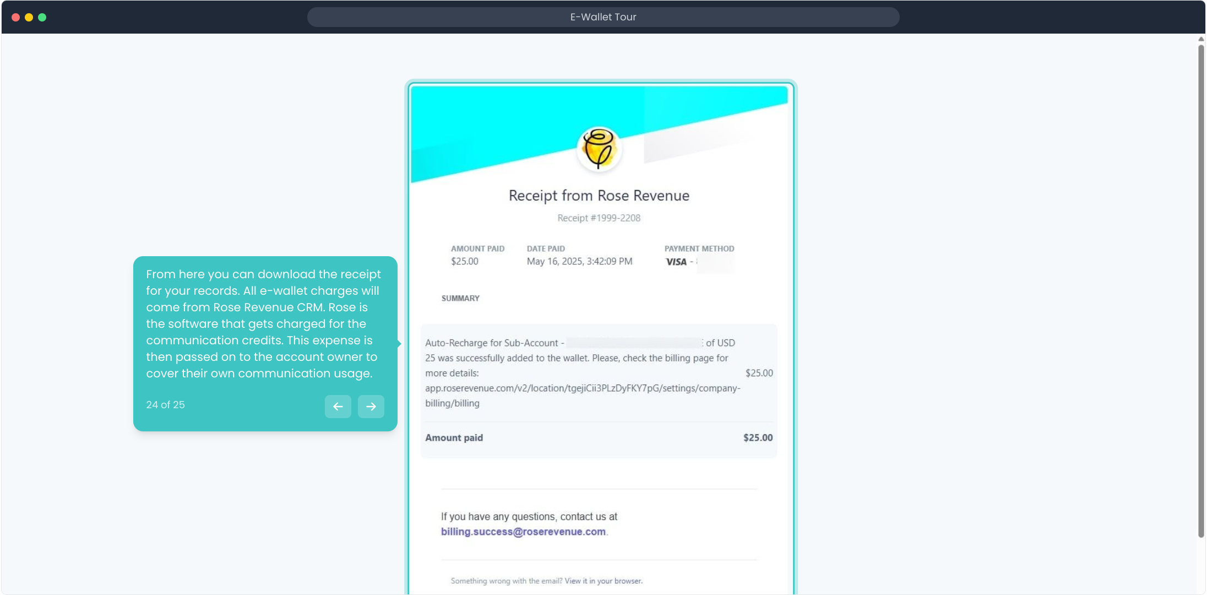Click the '24 of 25' step counter
This screenshot has height=595, width=1207.
[x=165, y=405]
